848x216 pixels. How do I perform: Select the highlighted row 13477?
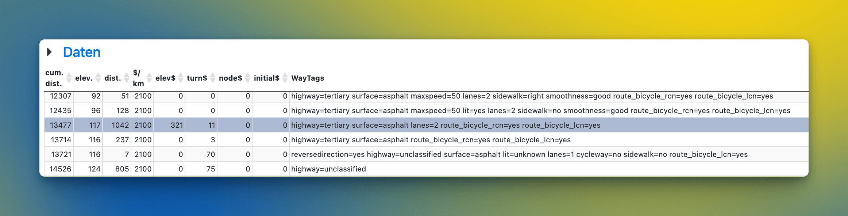(426, 125)
